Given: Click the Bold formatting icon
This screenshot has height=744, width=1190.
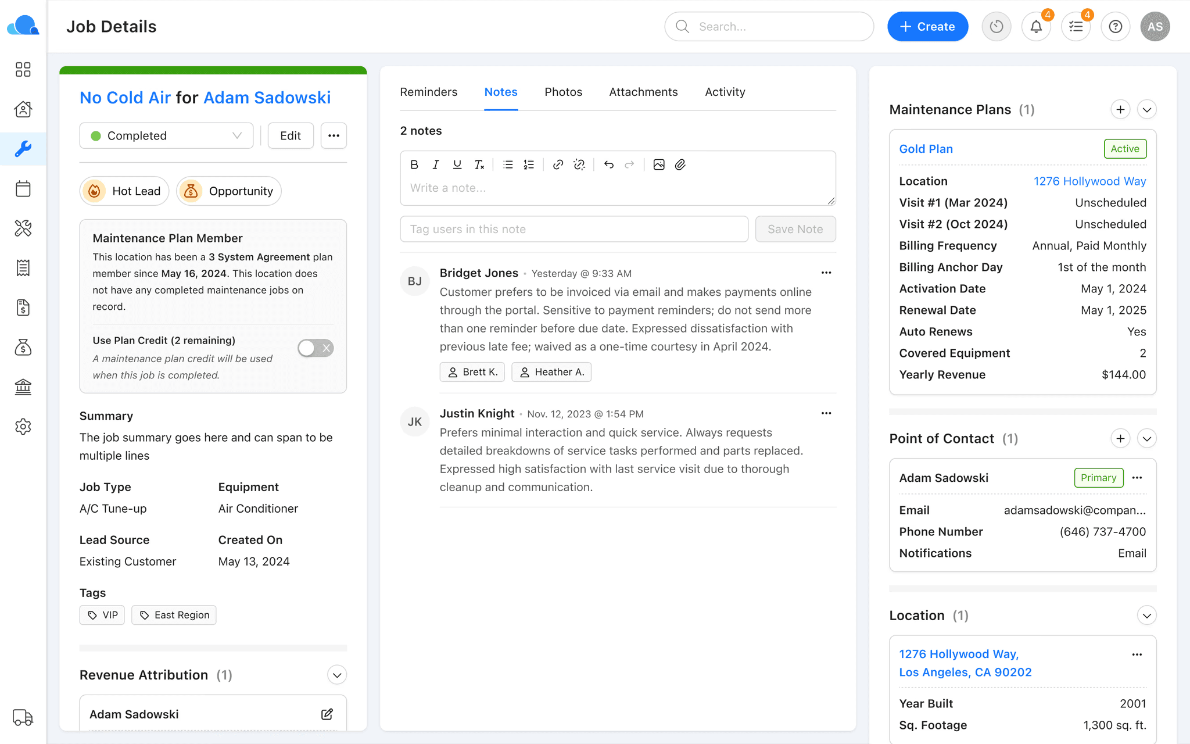Looking at the screenshot, I should coord(414,164).
